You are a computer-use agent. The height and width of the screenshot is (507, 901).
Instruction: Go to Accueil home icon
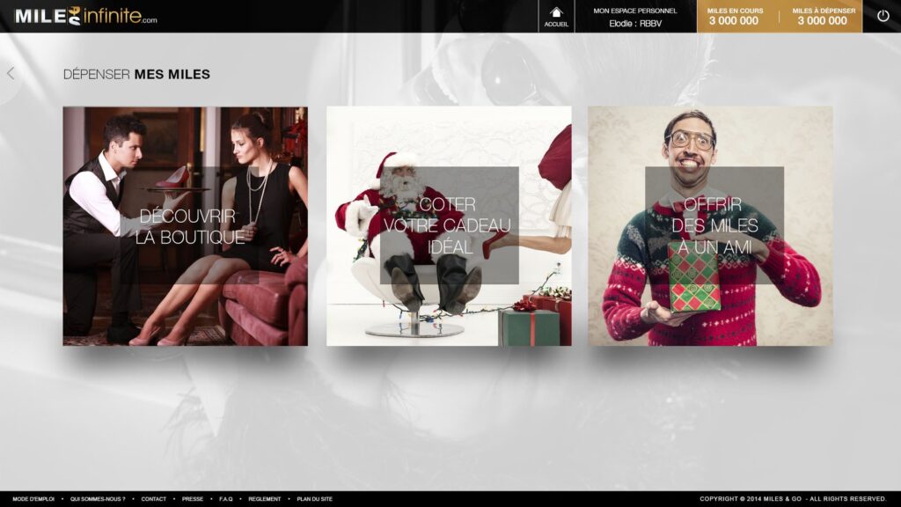[556, 16]
